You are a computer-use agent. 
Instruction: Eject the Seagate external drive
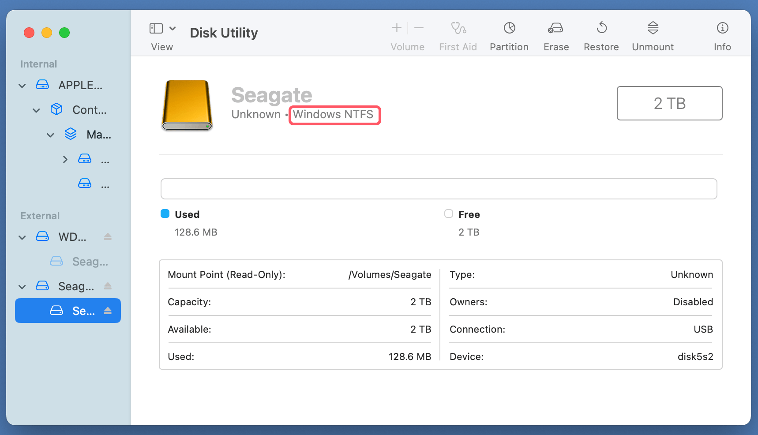tap(108, 286)
